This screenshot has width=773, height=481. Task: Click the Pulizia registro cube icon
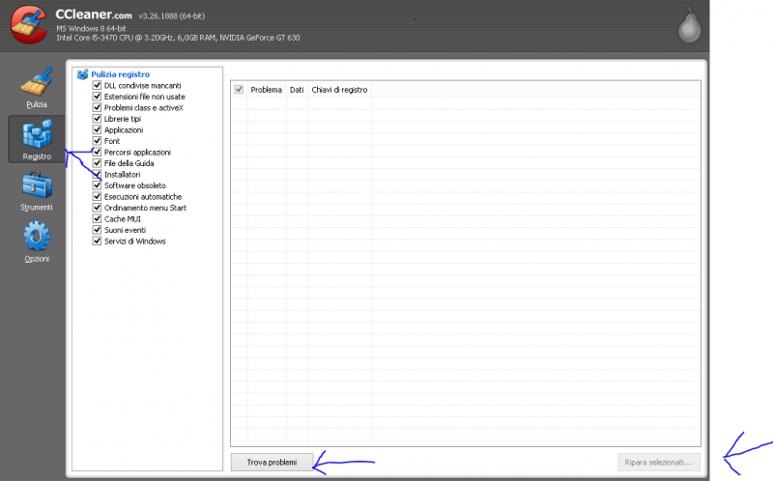(82, 74)
